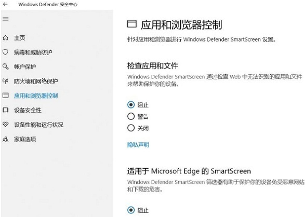Click the 检查应用和文件 heading
The image size is (305, 217).
tap(153, 65)
